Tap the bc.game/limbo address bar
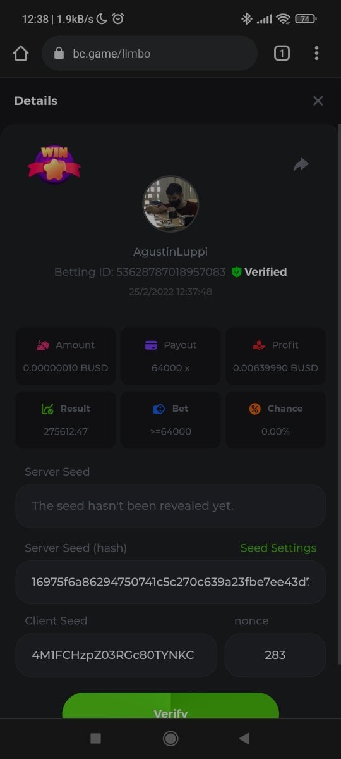 (x=150, y=54)
